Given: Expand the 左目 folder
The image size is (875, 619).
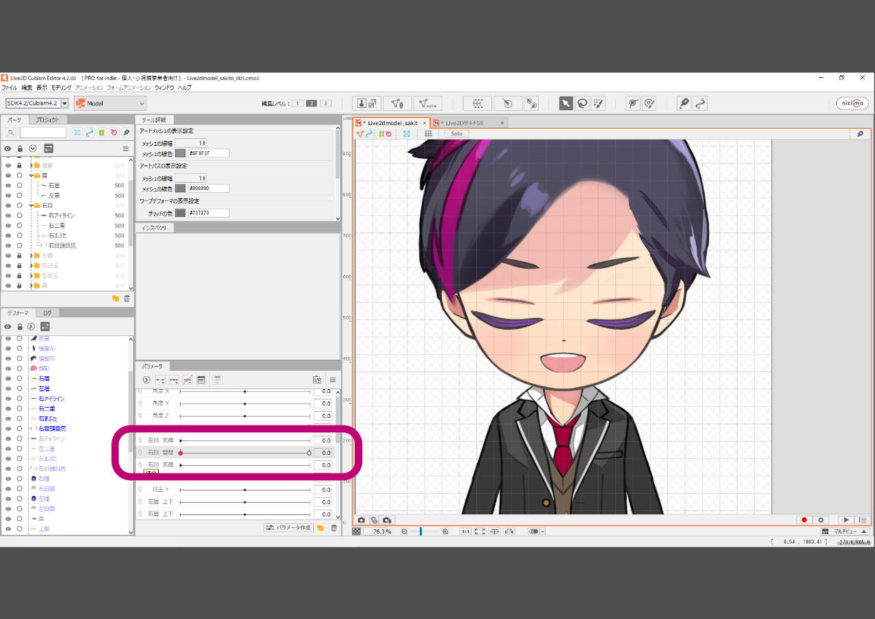Looking at the screenshot, I should pos(31,255).
